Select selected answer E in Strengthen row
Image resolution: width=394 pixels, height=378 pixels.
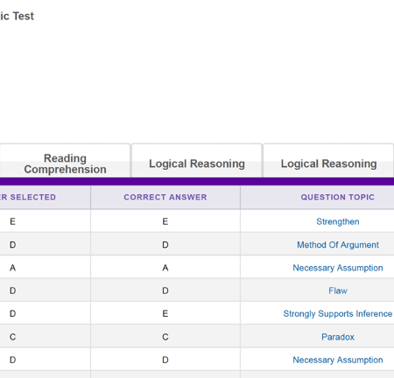tap(12, 221)
